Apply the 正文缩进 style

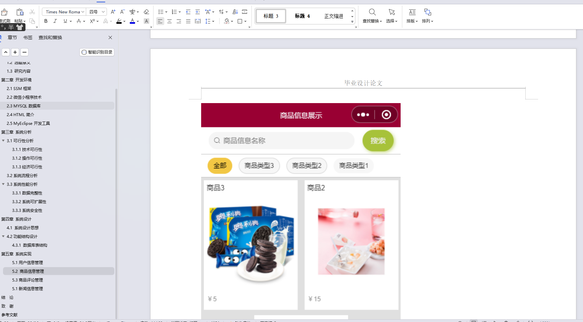[334, 16]
